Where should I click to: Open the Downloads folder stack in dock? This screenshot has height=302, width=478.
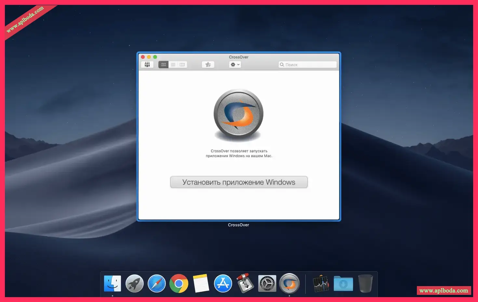pyautogui.click(x=343, y=283)
